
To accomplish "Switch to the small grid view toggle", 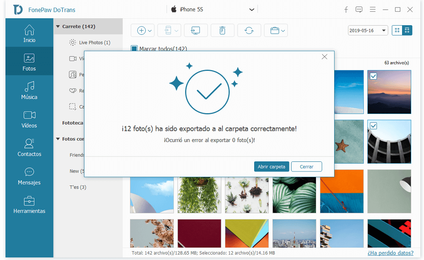I will tap(396, 30).
